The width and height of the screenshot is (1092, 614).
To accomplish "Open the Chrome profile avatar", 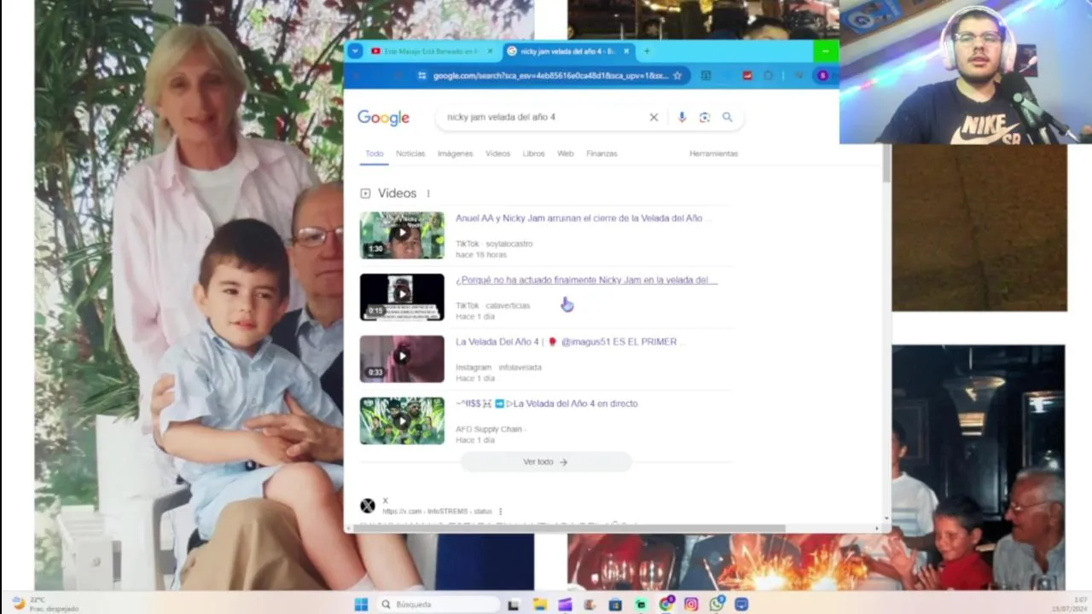I will (x=822, y=75).
